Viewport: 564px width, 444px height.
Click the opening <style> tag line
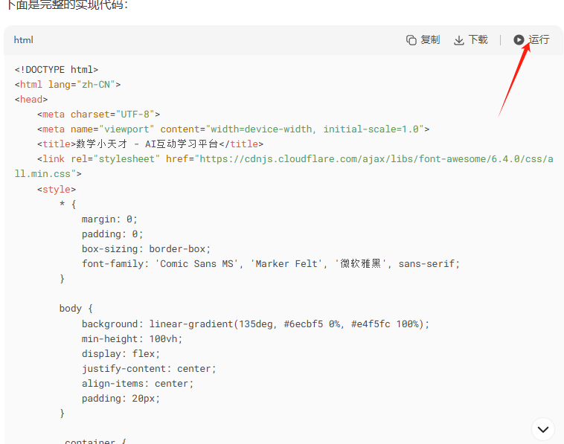(x=57, y=190)
